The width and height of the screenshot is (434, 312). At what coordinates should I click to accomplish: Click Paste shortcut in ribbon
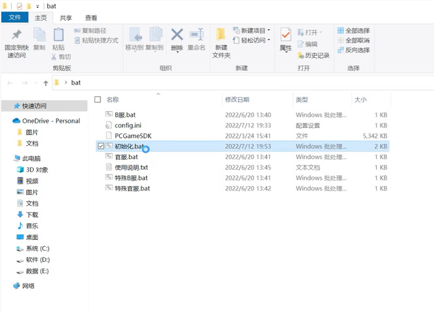(96, 40)
